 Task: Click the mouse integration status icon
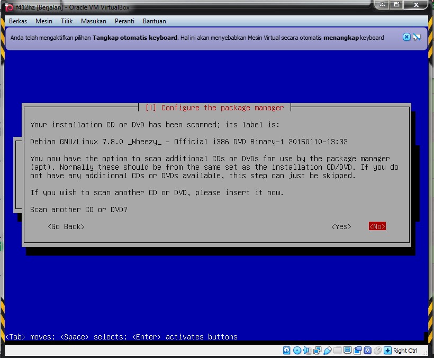click(x=377, y=351)
